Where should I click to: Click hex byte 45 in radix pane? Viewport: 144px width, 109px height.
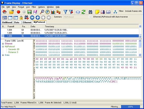point(97,59)
